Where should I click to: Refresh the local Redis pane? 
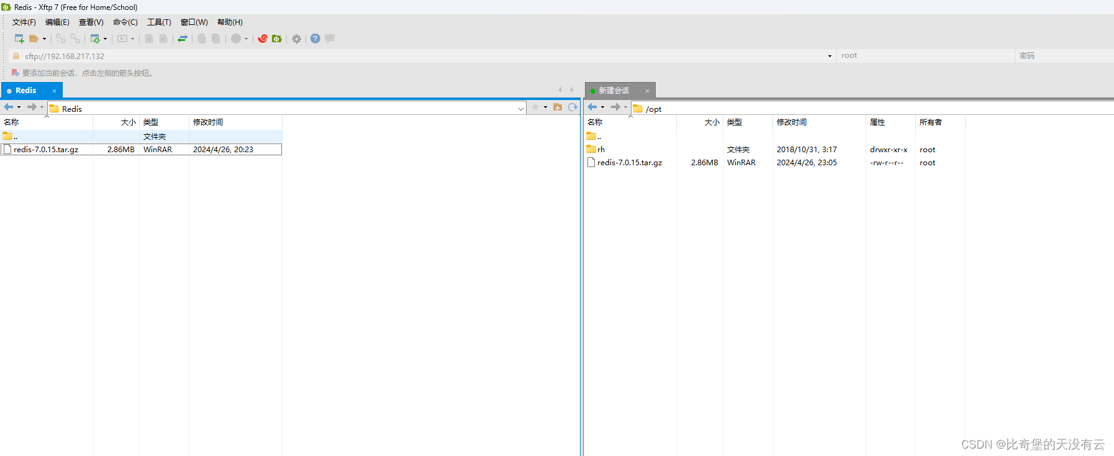[573, 107]
